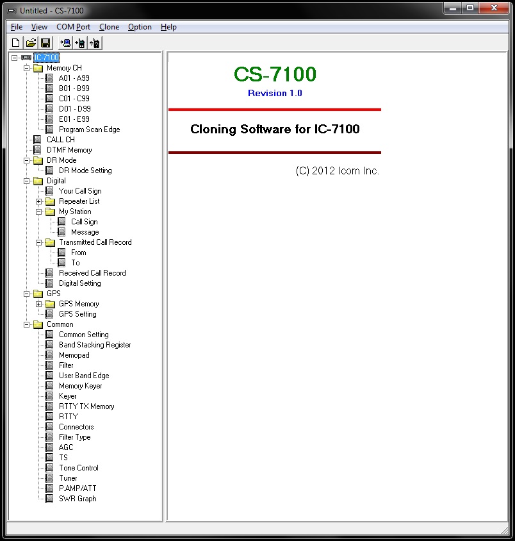Open the Help menu

point(168,27)
